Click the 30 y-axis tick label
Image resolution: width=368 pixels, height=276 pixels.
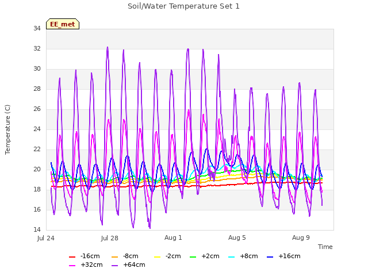pyautogui.click(x=37, y=69)
